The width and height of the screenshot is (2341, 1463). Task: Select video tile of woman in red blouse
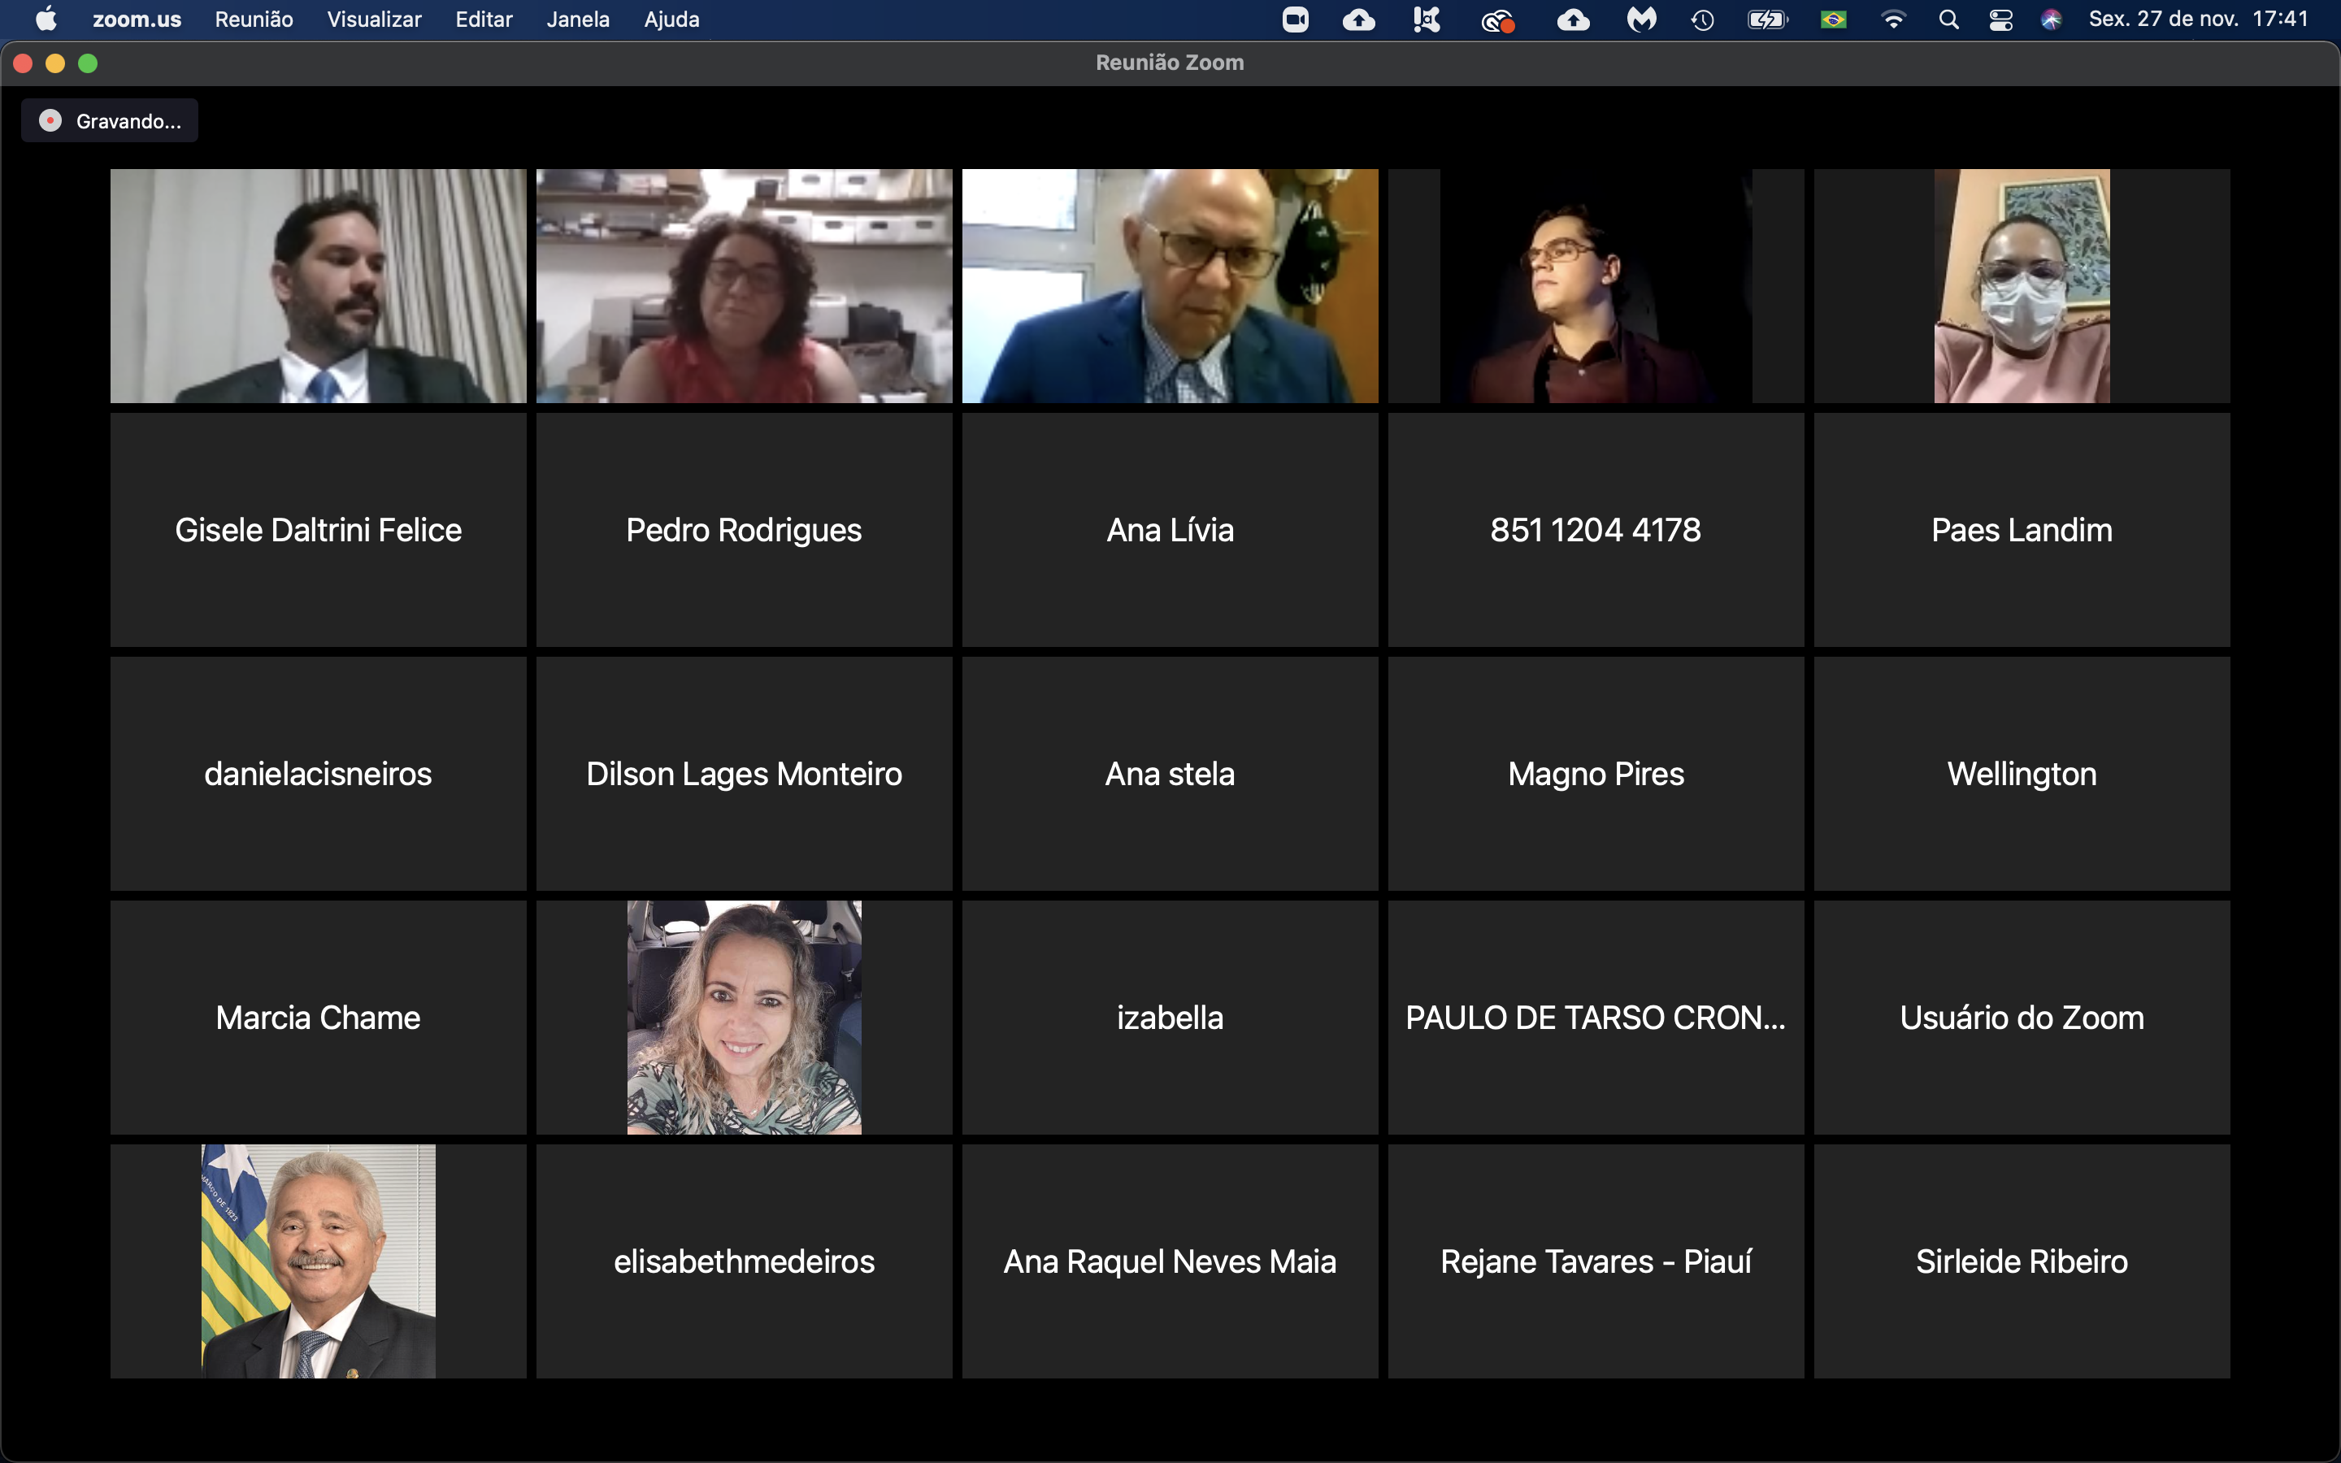pyautogui.click(x=744, y=286)
